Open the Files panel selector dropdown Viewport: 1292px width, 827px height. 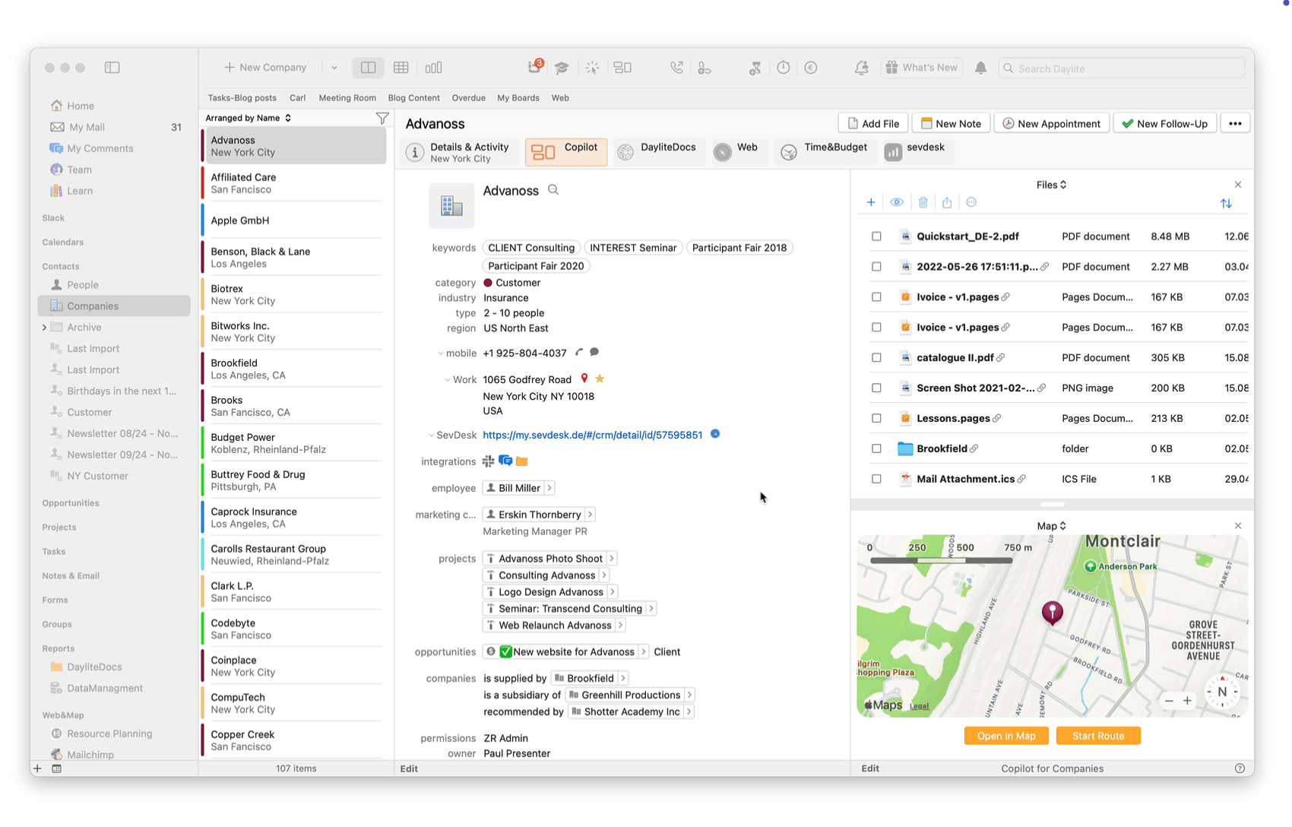(1051, 185)
